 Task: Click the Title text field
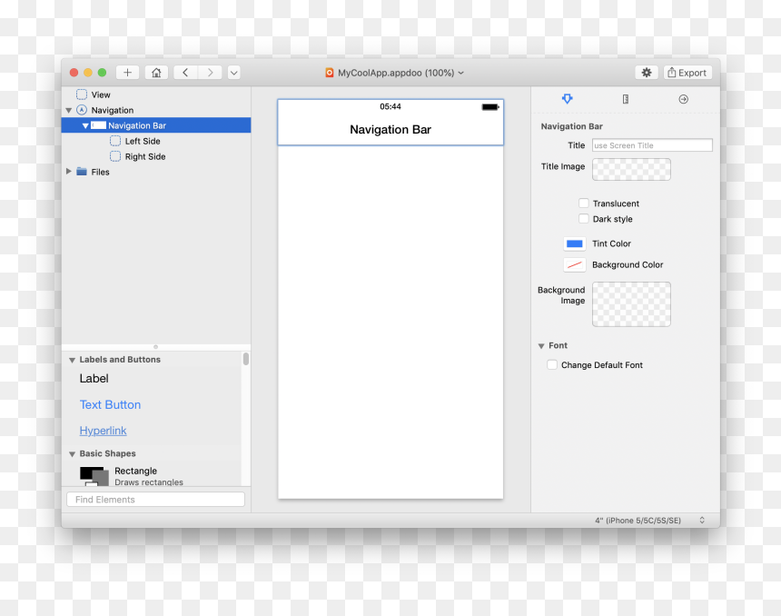(652, 145)
